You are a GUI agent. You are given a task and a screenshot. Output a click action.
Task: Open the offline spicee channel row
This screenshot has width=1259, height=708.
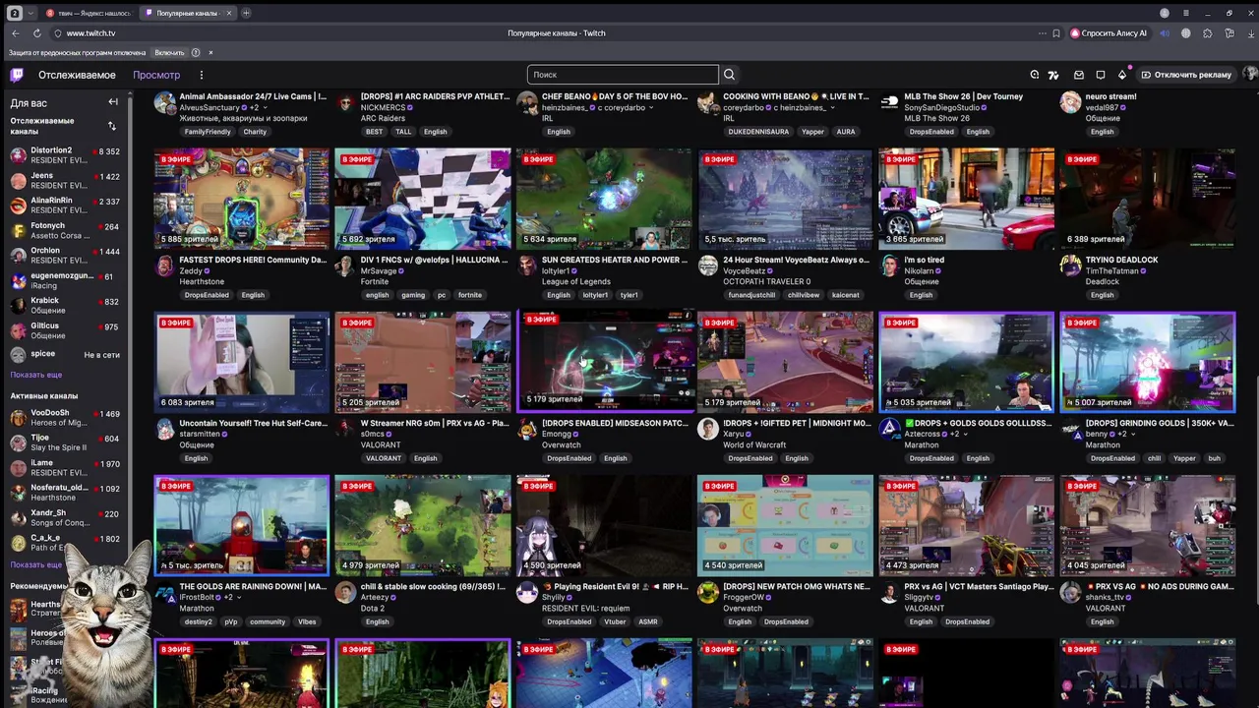(x=64, y=355)
